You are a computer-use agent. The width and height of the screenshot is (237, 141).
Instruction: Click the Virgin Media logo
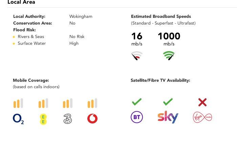click(202, 117)
